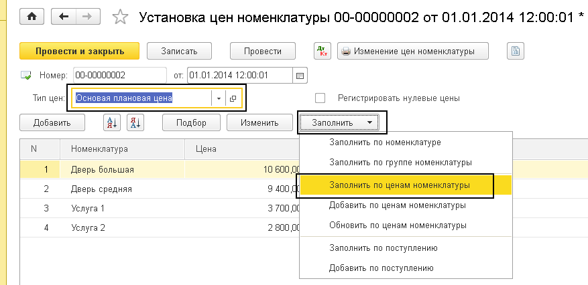Click the document posted status icon
The height and width of the screenshot is (285, 588).
[x=26, y=75]
